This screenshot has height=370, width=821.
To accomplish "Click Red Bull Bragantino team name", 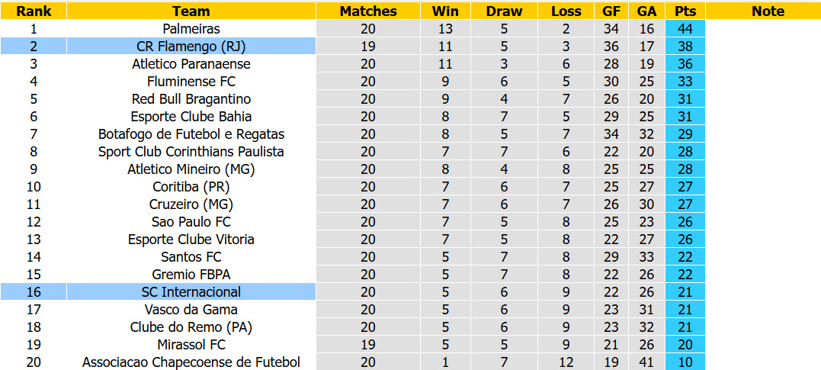I will click(191, 99).
